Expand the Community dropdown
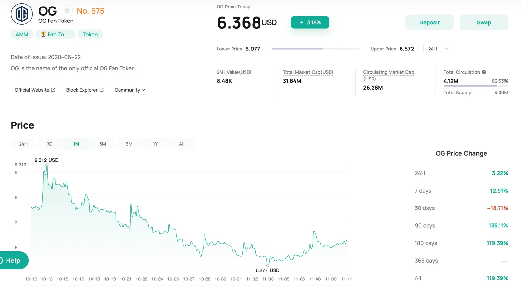The height and width of the screenshot is (286, 521). [130, 90]
